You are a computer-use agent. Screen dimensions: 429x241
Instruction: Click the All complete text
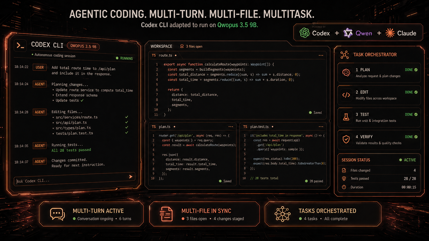(x=336, y=219)
